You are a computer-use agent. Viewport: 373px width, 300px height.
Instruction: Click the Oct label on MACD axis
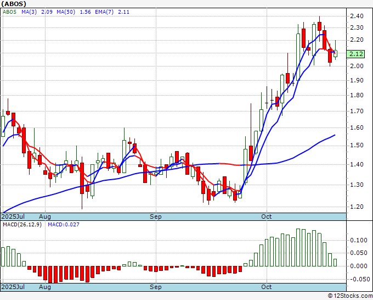[x=266, y=287]
